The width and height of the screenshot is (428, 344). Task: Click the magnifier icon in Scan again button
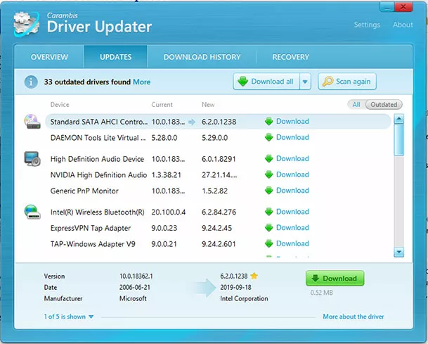(x=328, y=81)
